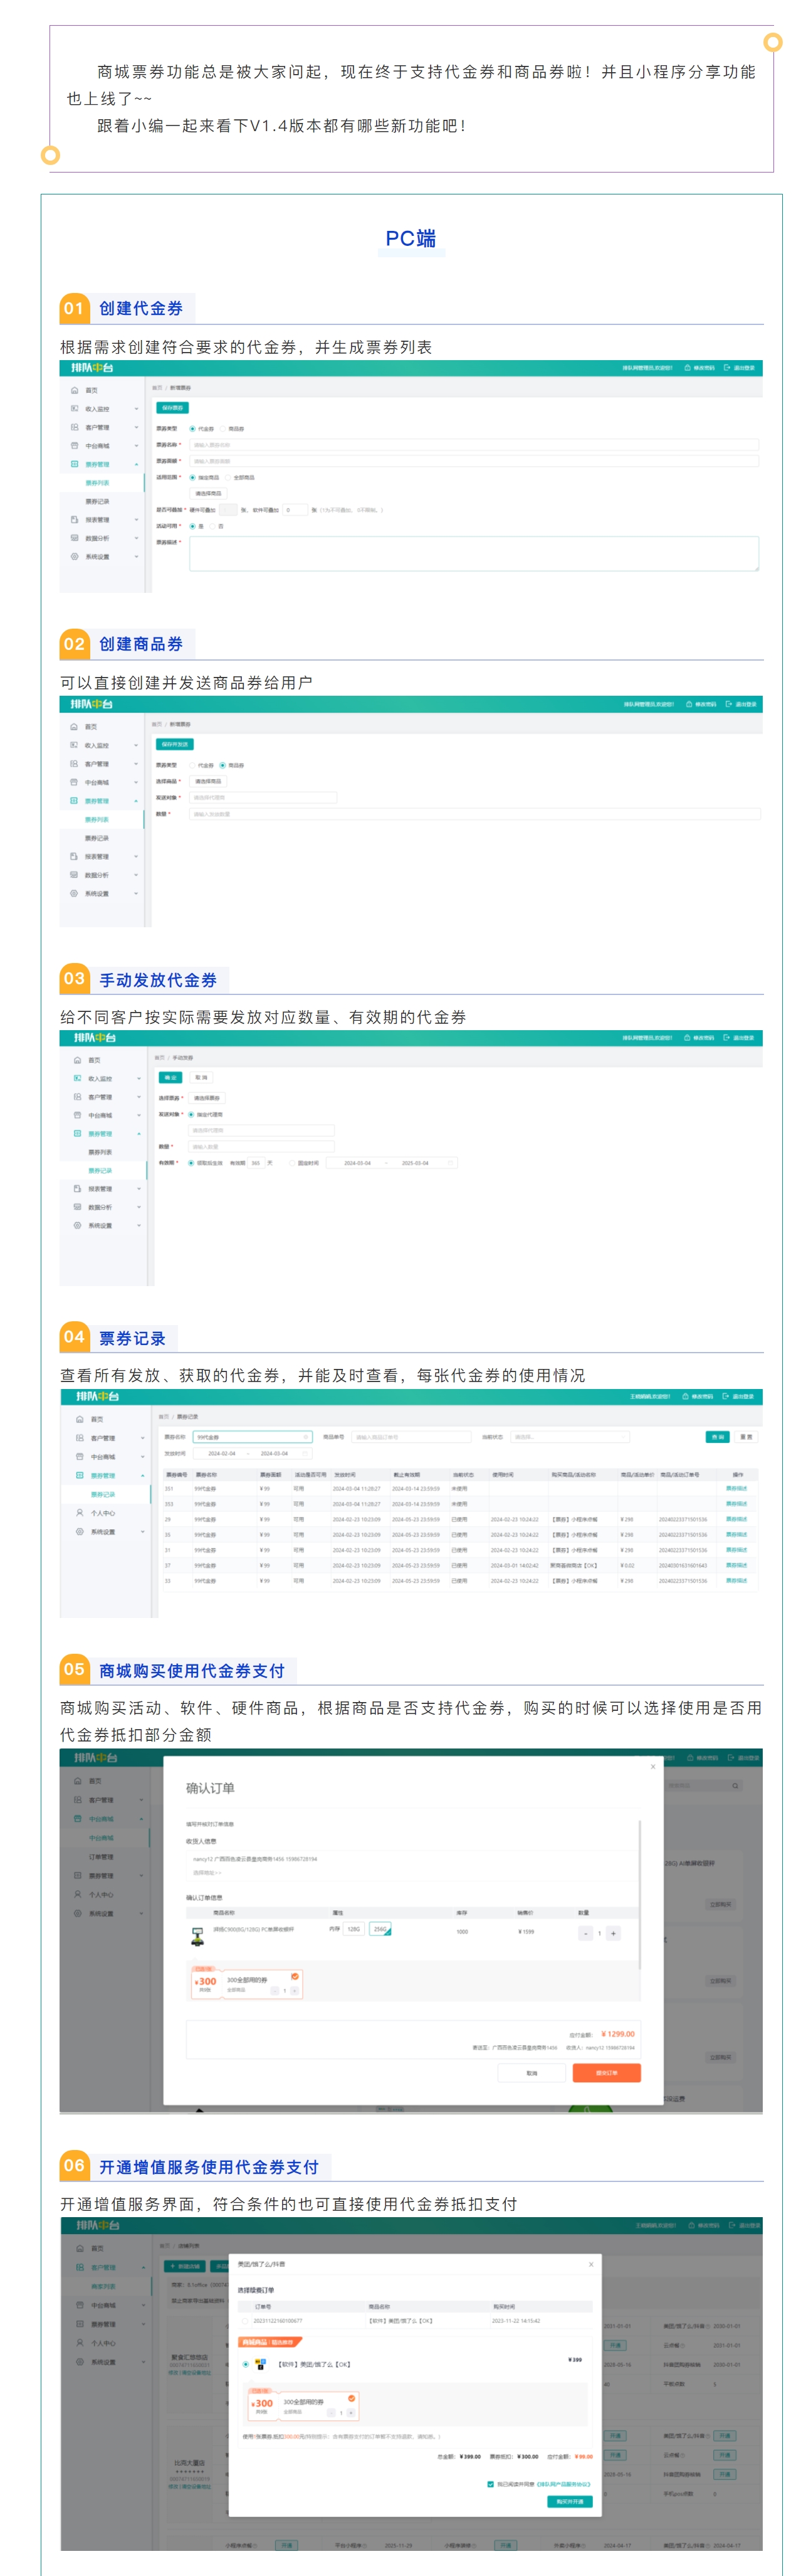Click 排队中台 logo in 创建商品券 screenshot
806x2576 pixels.
point(92,704)
